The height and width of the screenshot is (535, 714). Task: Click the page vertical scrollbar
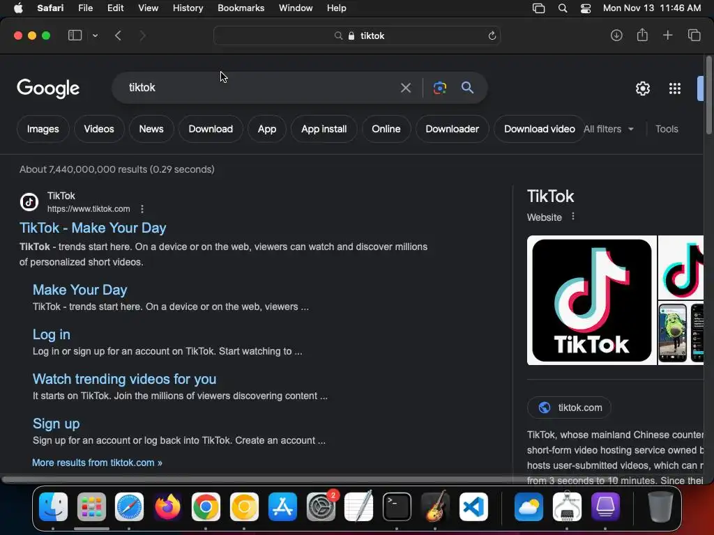(x=709, y=95)
